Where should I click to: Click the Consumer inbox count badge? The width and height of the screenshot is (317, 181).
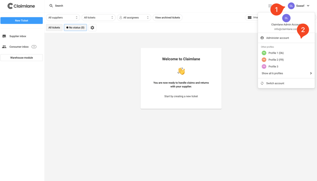pos(34,47)
